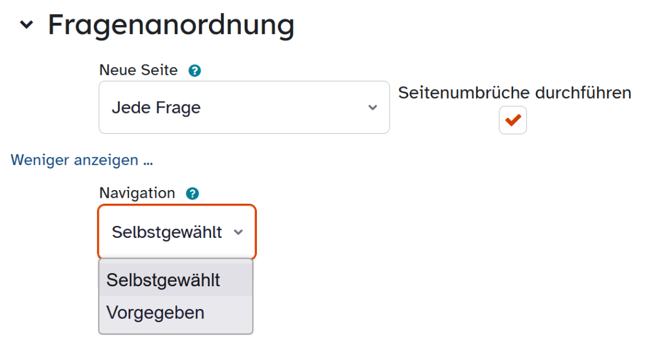Toggle the red checkmark box
Viewport: 653px width, 346px height.
coord(513,120)
